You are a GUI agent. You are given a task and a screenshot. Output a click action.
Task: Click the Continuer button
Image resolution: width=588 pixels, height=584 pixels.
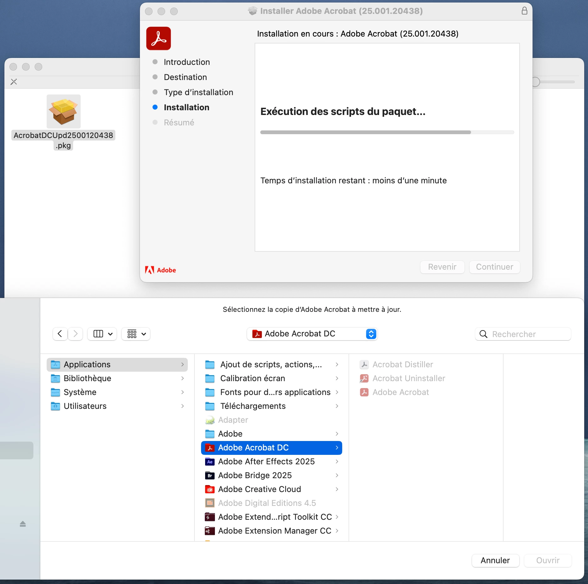click(x=494, y=267)
